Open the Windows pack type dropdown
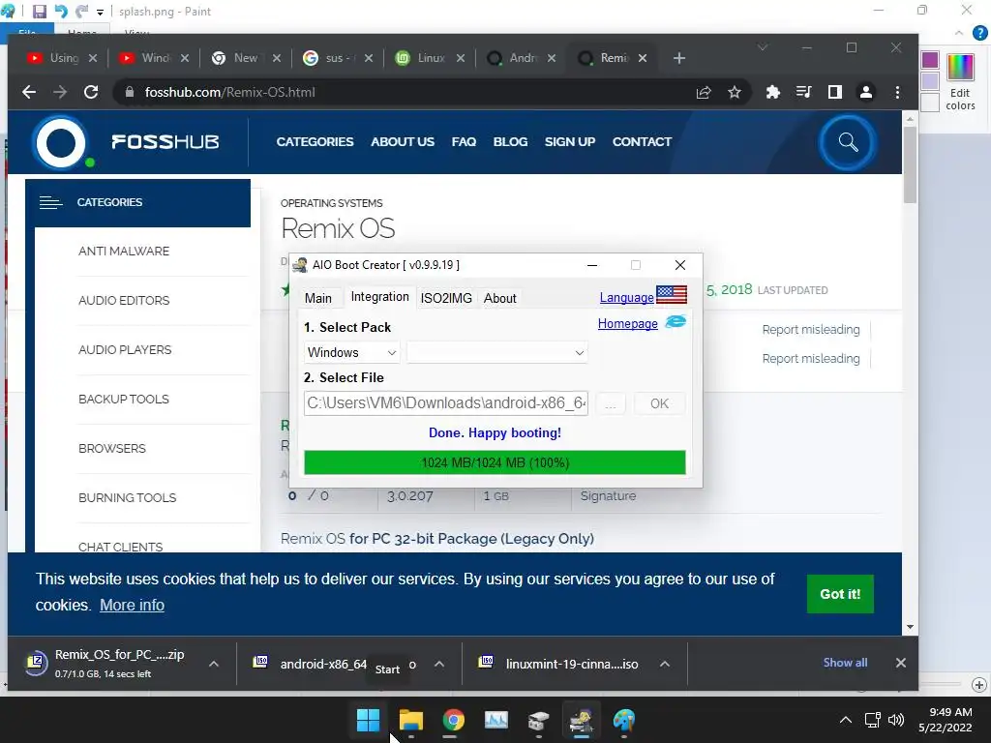 pyautogui.click(x=352, y=352)
